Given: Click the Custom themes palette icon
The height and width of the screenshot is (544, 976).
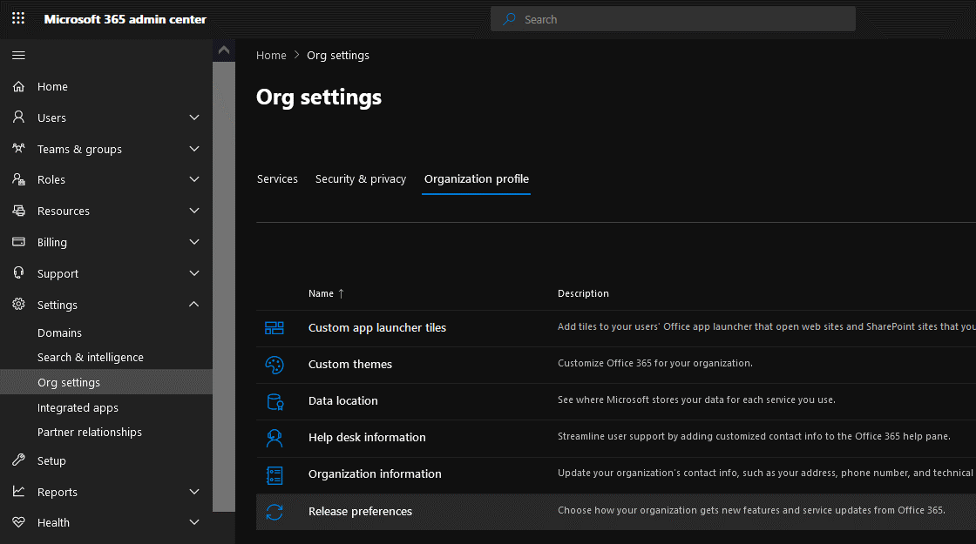Looking at the screenshot, I should [x=274, y=365].
